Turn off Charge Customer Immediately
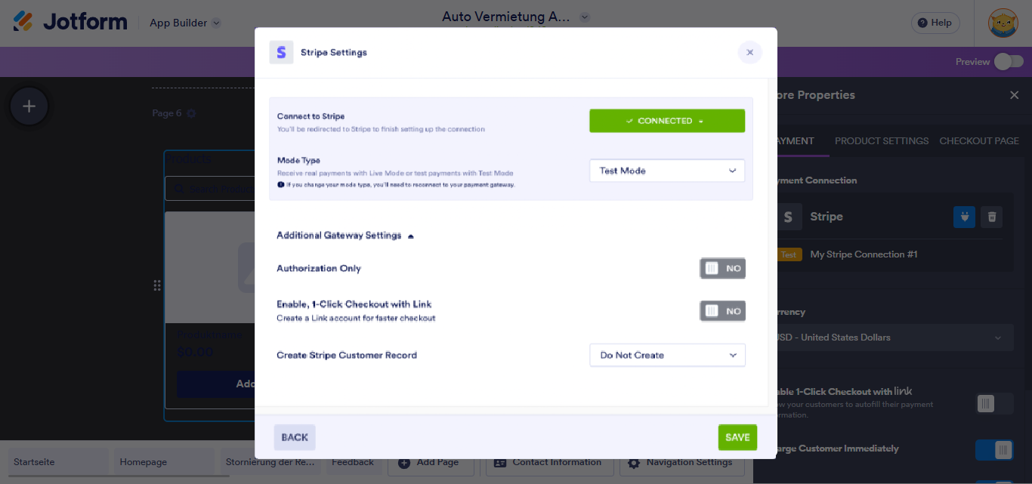1032x484 pixels. click(993, 449)
